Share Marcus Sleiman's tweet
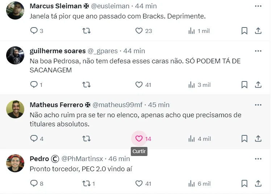The height and width of the screenshot is (194, 271). (x=258, y=31)
